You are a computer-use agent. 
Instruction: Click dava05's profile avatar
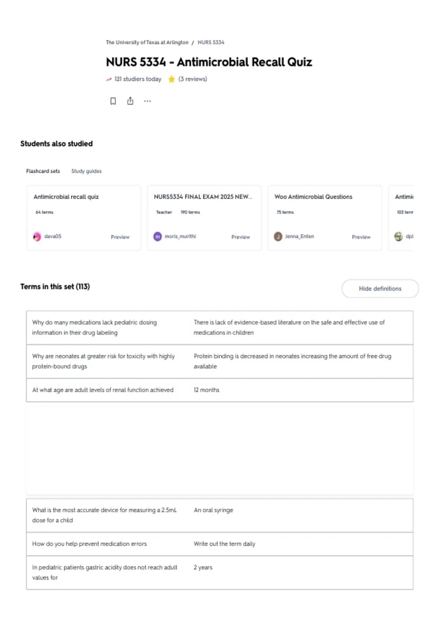pos(37,237)
